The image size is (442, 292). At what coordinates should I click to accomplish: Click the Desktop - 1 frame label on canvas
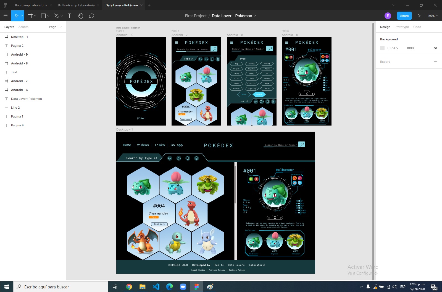(124, 129)
